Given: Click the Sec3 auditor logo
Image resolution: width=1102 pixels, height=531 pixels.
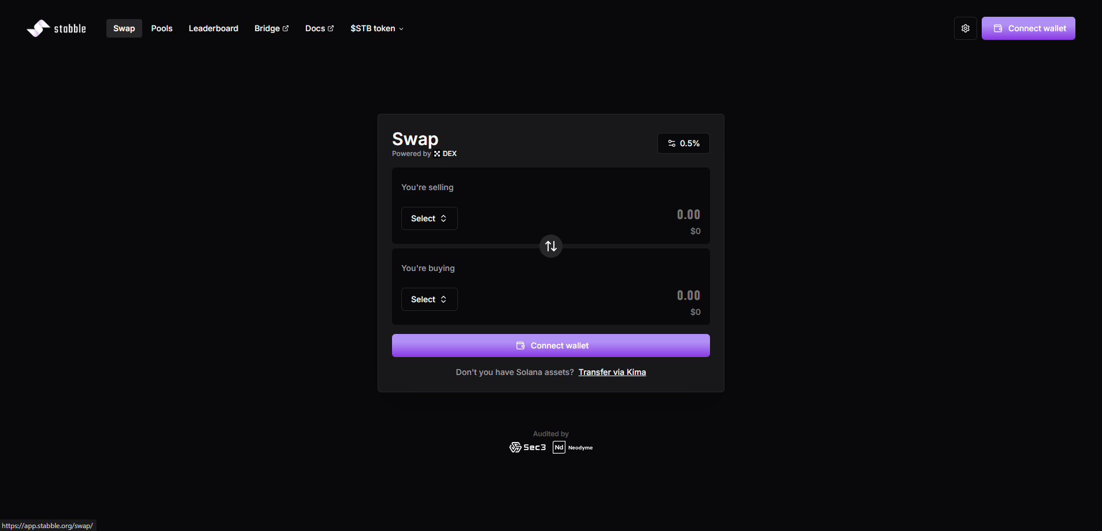Looking at the screenshot, I should click(x=527, y=447).
